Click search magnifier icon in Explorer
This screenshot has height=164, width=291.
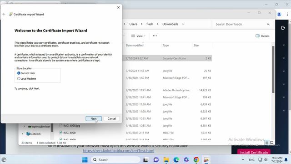(x=268, y=24)
